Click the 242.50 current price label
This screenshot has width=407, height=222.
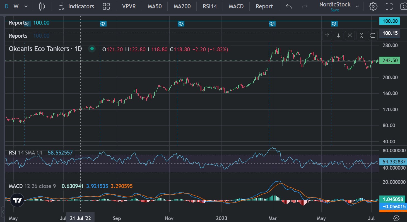coord(390,60)
